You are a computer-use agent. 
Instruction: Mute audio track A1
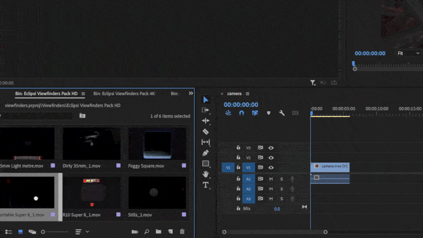point(271,179)
